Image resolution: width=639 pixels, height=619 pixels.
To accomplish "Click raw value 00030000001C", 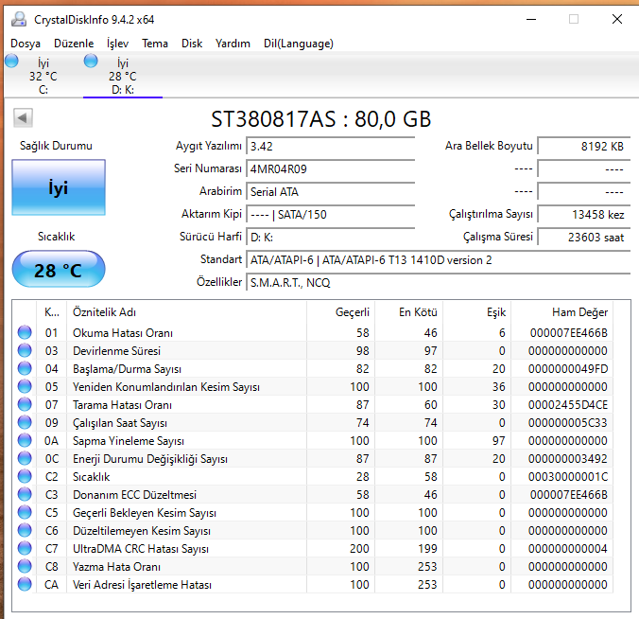I will pyautogui.click(x=568, y=477).
